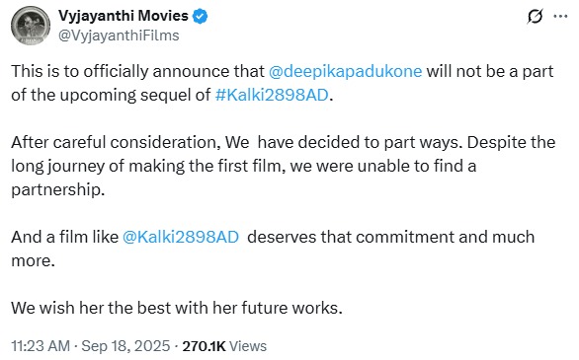Open the @VyjayanthiFilms handle link
This screenshot has width=579, height=360.
119,36
